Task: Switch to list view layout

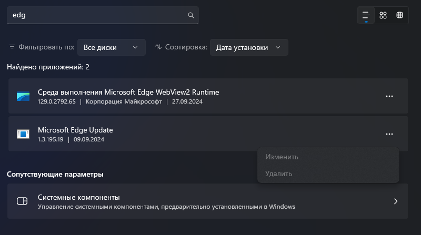Action: coord(366,15)
